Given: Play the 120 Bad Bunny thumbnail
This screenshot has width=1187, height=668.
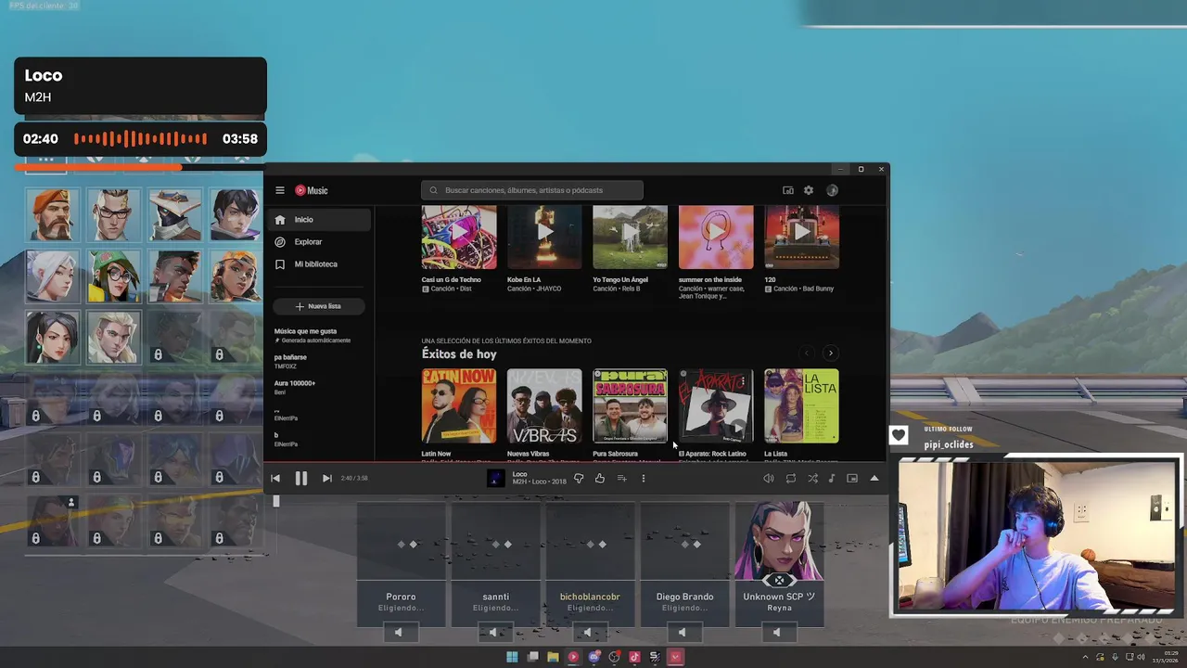Looking at the screenshot, I should click(801, 238).
